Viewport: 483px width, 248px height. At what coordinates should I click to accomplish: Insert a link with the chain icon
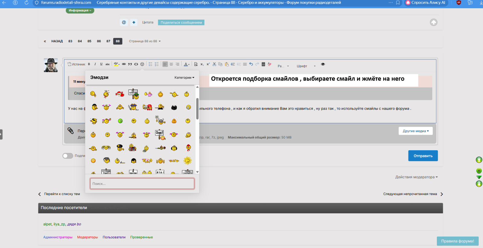pyautogui.click(x=124, y=64)
